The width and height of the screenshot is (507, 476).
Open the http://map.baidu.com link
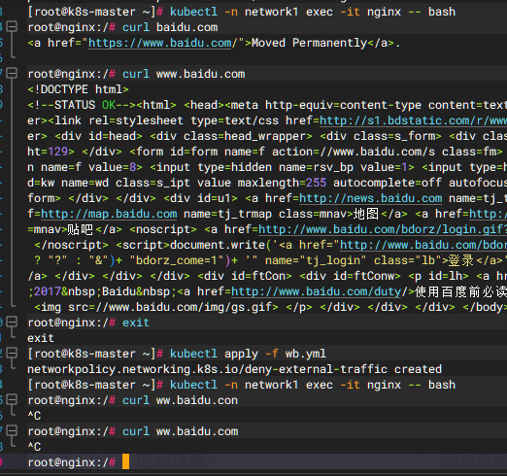coord(109,214)
